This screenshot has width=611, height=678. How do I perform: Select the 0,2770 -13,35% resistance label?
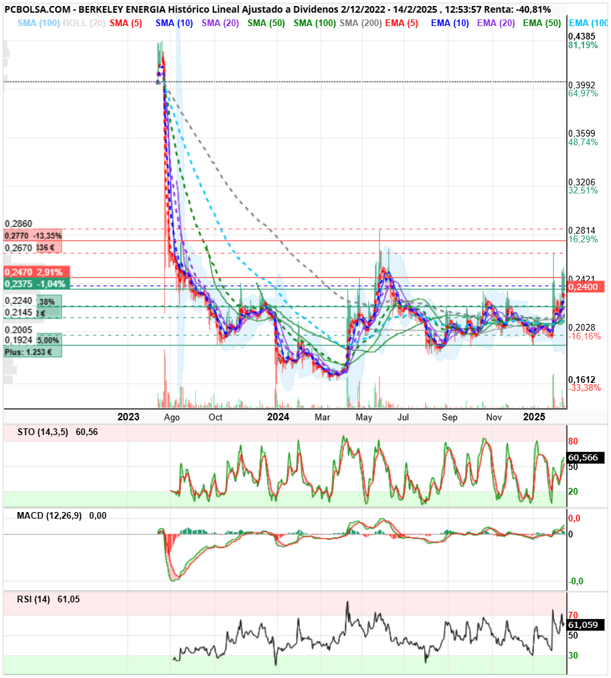33,236
